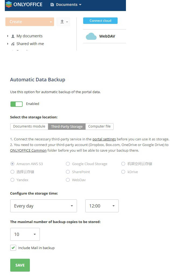183x277 pixels.
Task: Open the portal settings link
Action: point(104,139)
